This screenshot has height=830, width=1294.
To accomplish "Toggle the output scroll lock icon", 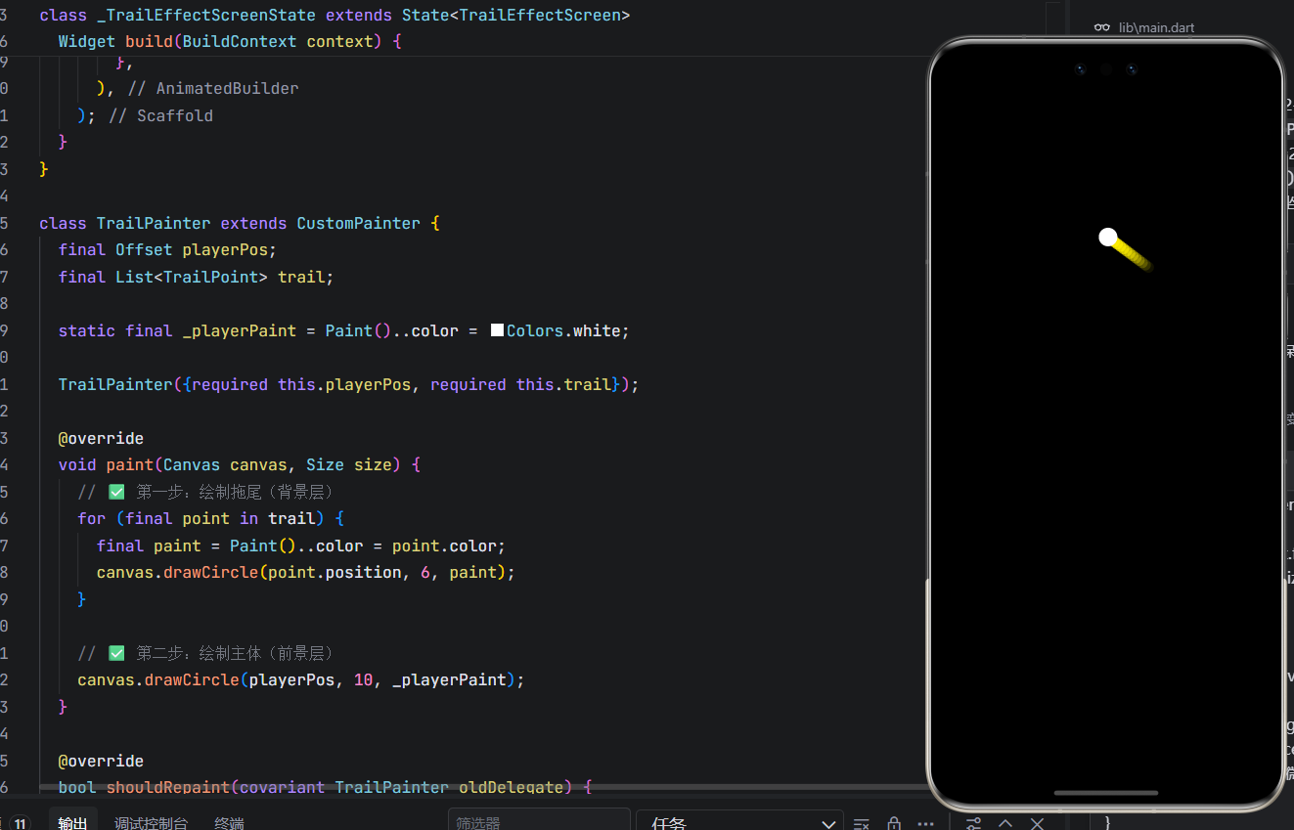I will click(x=894, y=824).
